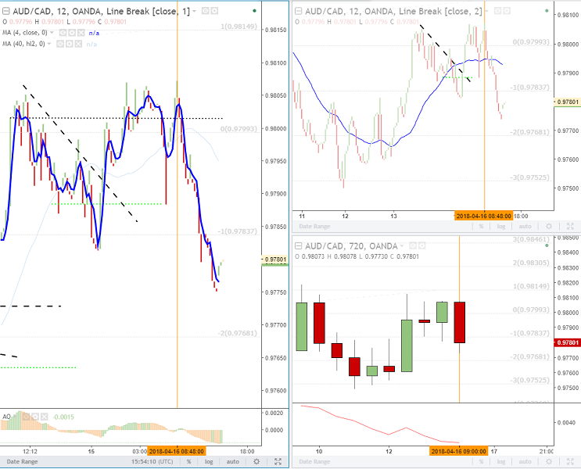Expand dropdown arrow beside AUD/CAD, 720, OANDA
The image size is (581, 469).
pos(402,246)
